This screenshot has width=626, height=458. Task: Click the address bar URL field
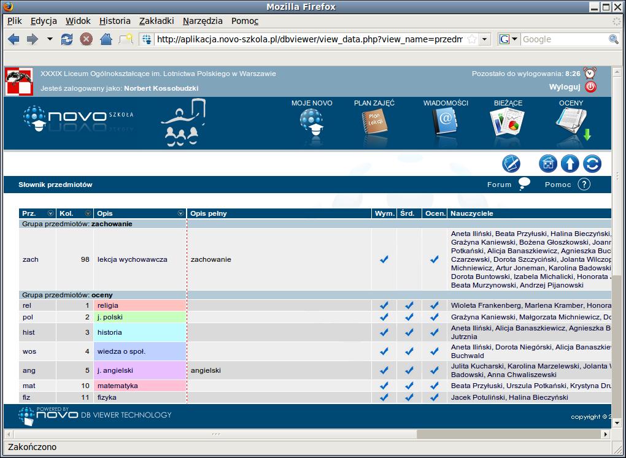coord(309,39)
